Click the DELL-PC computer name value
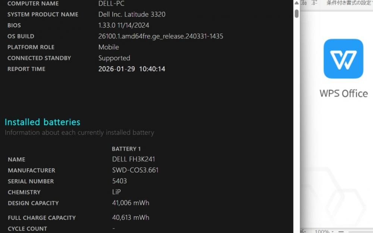The image size is (373, 233). (111, 3)
